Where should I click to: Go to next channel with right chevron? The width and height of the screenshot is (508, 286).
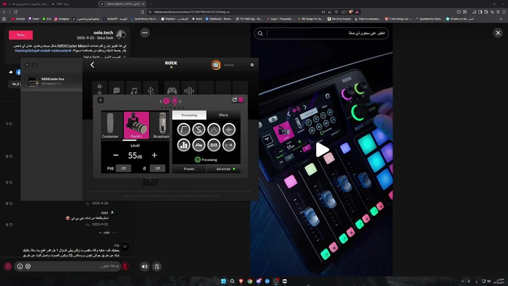[x=180, y=101]
